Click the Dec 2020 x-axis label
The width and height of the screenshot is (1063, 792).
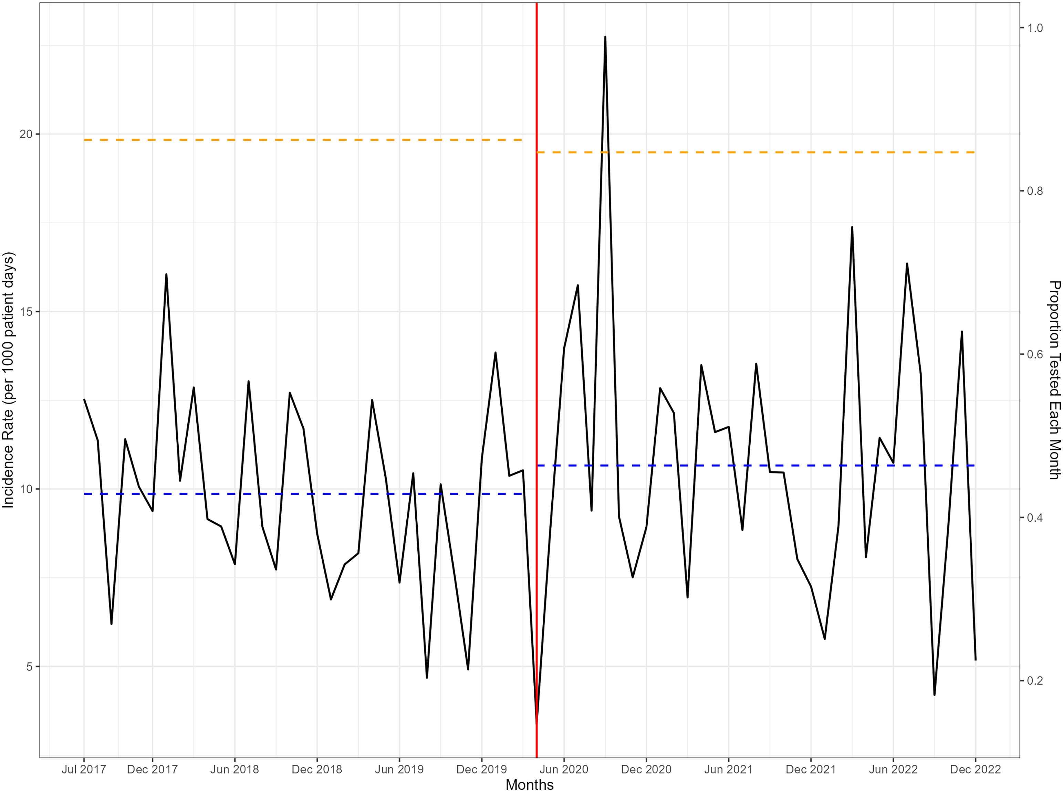646,770
